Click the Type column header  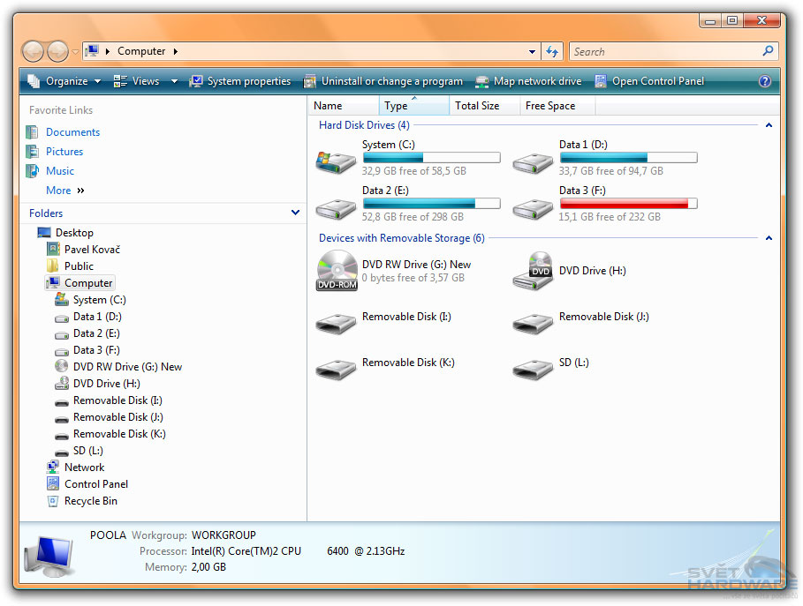pyautogui.click(x=397, y=106)
